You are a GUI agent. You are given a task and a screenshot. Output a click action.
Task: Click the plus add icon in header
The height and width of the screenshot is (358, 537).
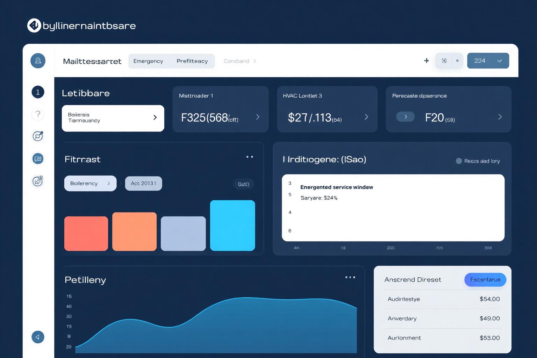pyautogui.click(x=427, y=61)
